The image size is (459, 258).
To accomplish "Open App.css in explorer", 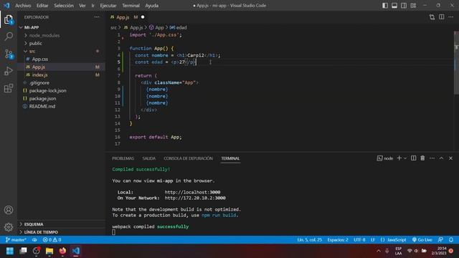I will pos(62,59).
